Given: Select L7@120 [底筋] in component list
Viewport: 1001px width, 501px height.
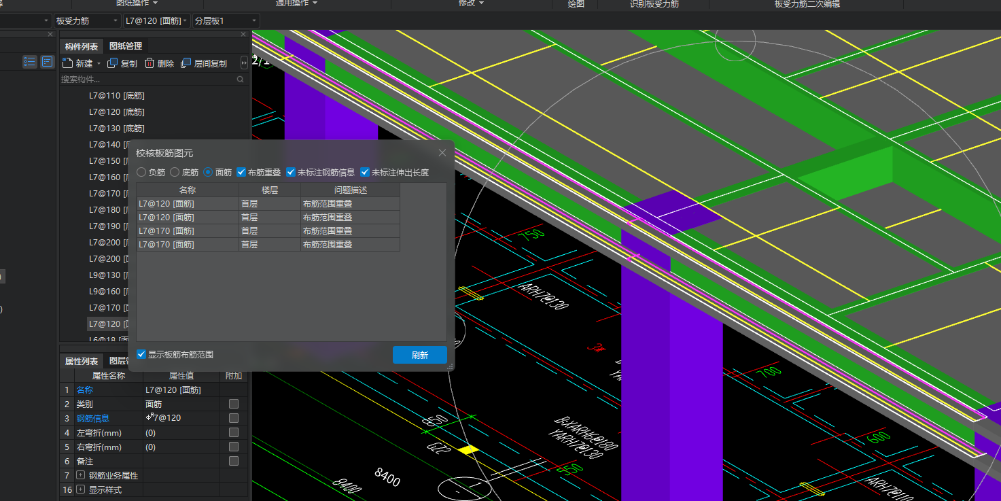Looking at the screenshot, I should click(x=117, y=112).
